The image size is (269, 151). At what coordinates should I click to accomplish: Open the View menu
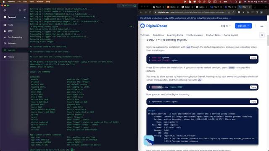pos(32,2)
